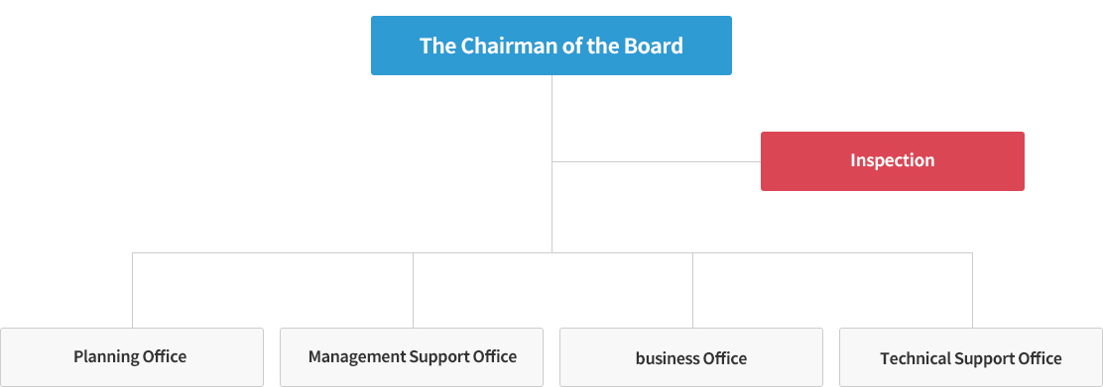
Task: Select the vertical connector above Planning Office
Action: pos(132,290)
